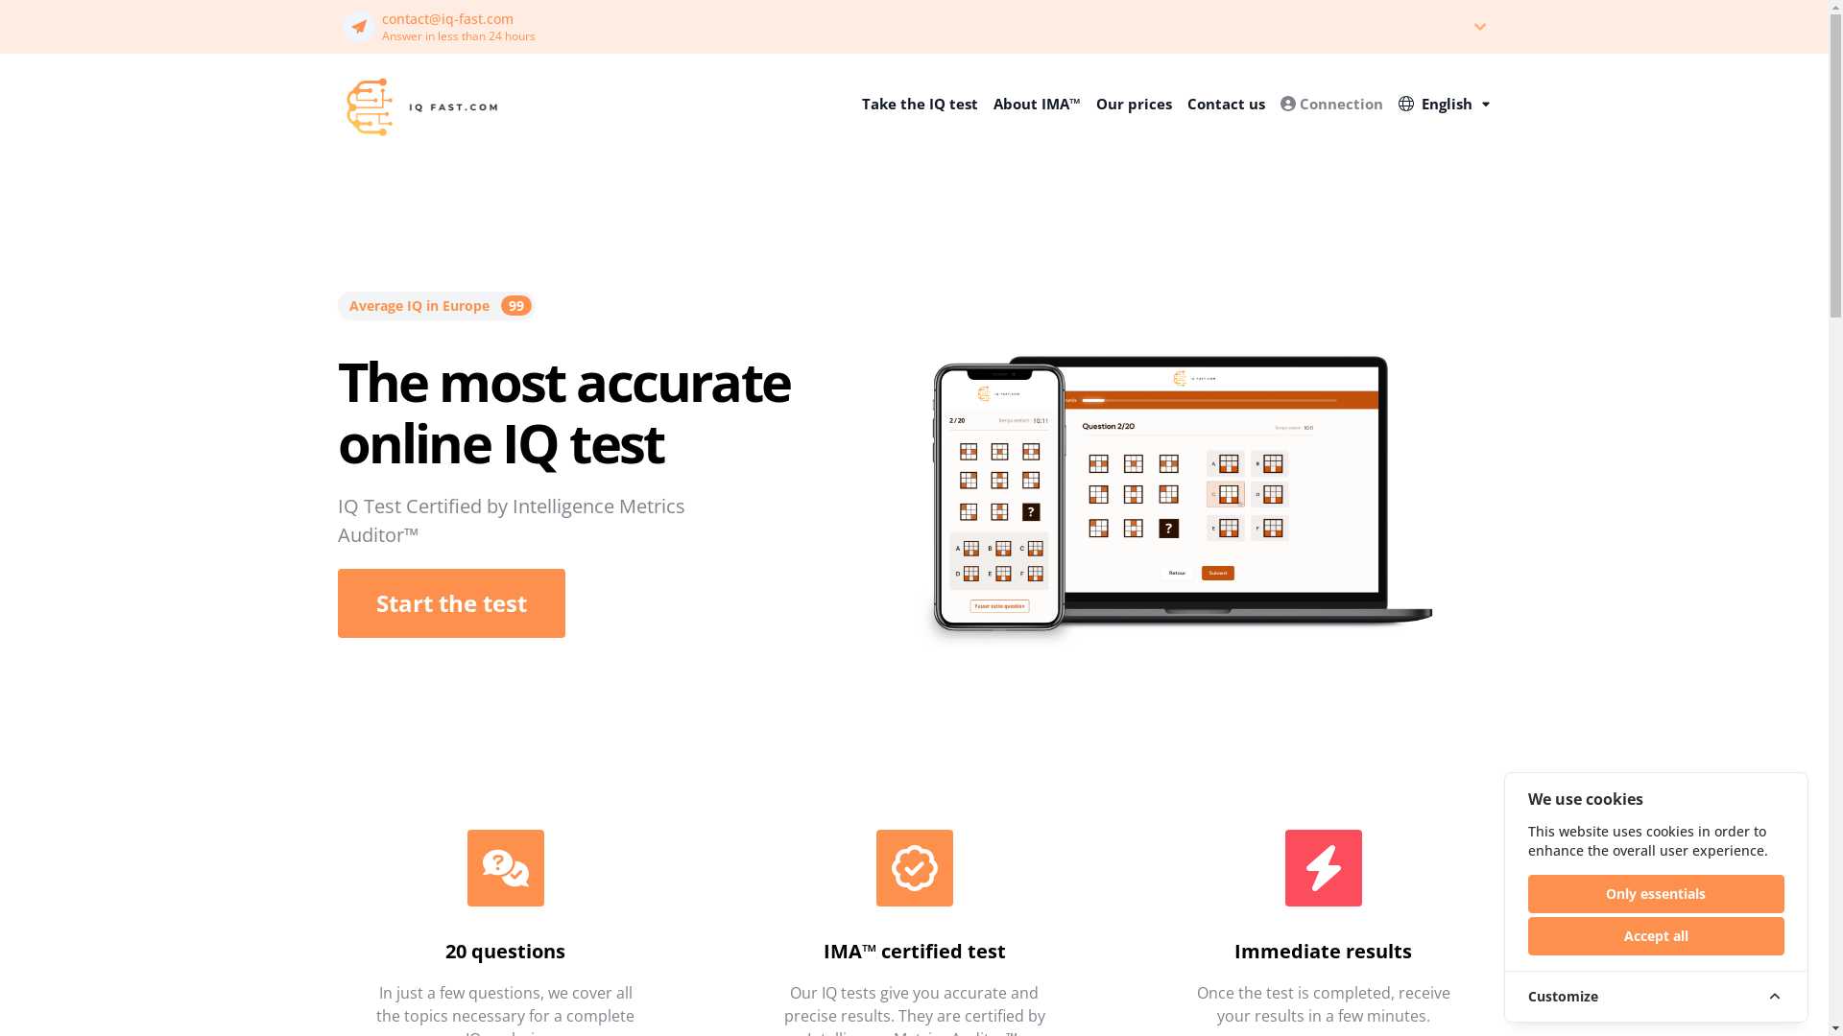Click Only essentials cookie toggle button
The image size is (1843, 1036).
click(x=1656, y=894)
